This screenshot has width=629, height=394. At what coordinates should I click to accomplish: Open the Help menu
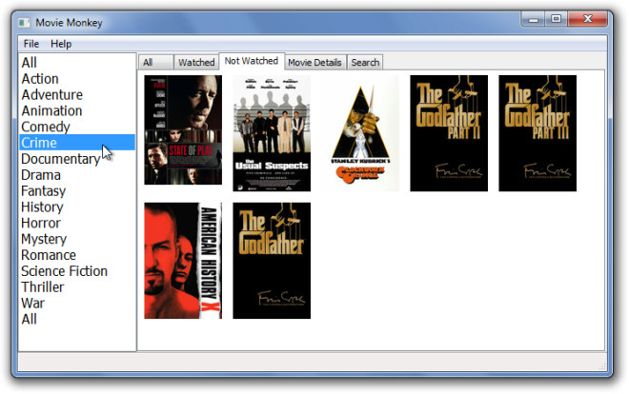pos(61,44)
